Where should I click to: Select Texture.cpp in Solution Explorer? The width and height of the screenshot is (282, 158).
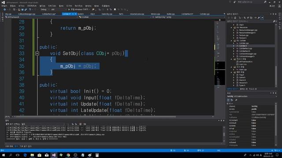click(244, 35)
